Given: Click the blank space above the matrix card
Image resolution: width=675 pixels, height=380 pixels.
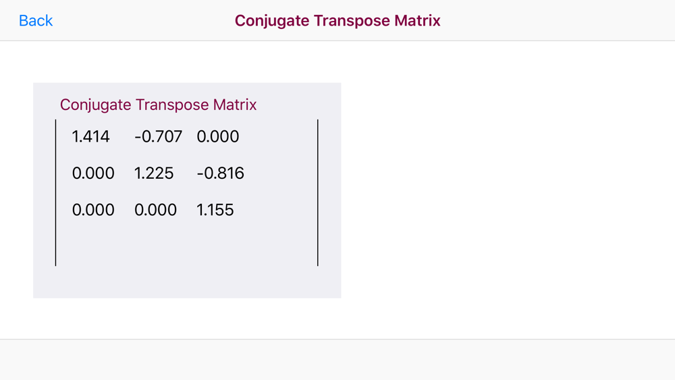Looking at the screenshot, I should pyautogui.click(x=187, y=62).
